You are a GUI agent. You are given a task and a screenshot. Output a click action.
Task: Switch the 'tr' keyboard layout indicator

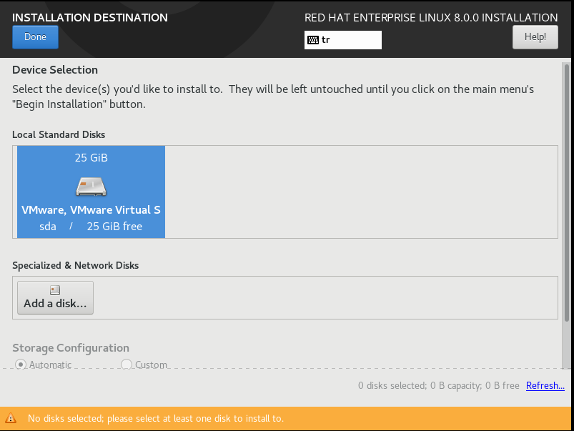point(343,40)
